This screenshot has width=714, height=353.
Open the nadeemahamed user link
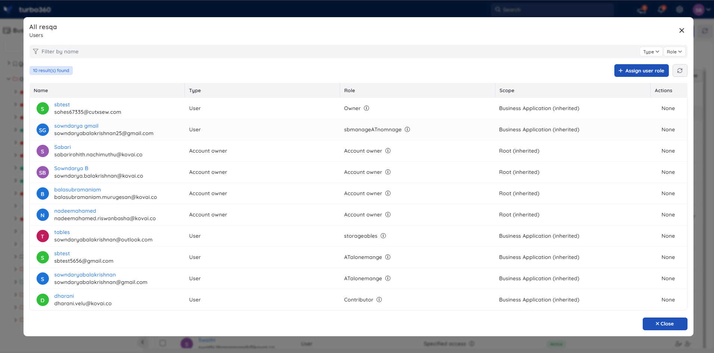coord(75,211)
